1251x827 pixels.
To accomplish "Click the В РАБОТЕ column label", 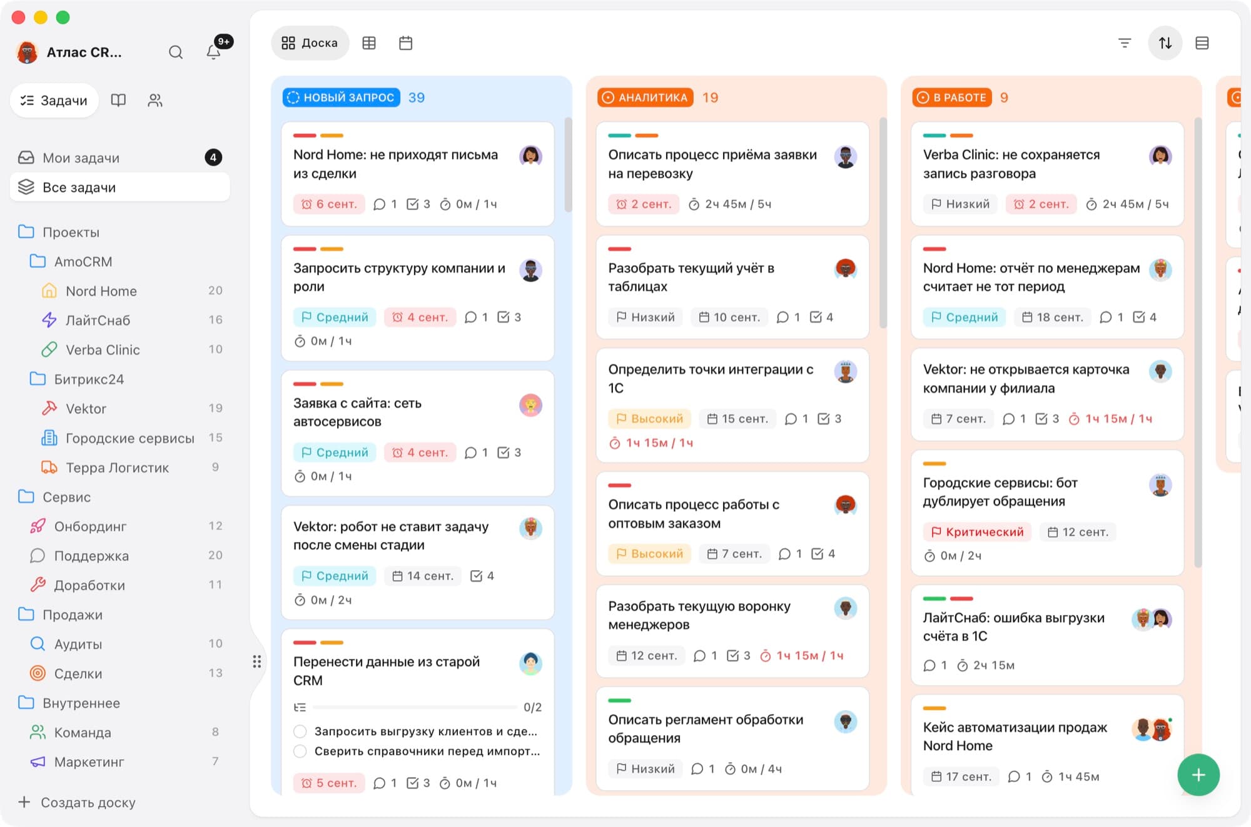I will coord(952,98).
